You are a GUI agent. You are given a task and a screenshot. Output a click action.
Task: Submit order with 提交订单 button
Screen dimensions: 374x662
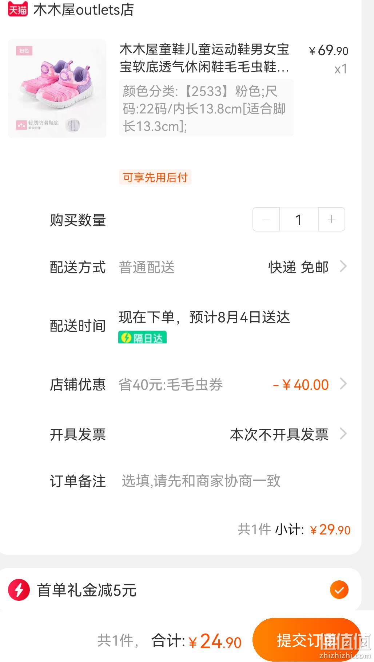[306, 640]
